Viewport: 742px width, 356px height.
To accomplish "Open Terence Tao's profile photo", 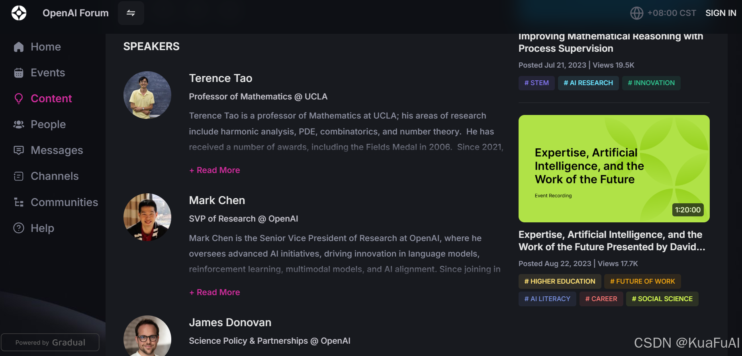I will [x=147, y=95].
